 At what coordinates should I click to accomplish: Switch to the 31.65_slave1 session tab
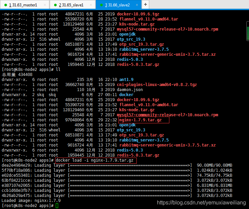coord(73,5)
